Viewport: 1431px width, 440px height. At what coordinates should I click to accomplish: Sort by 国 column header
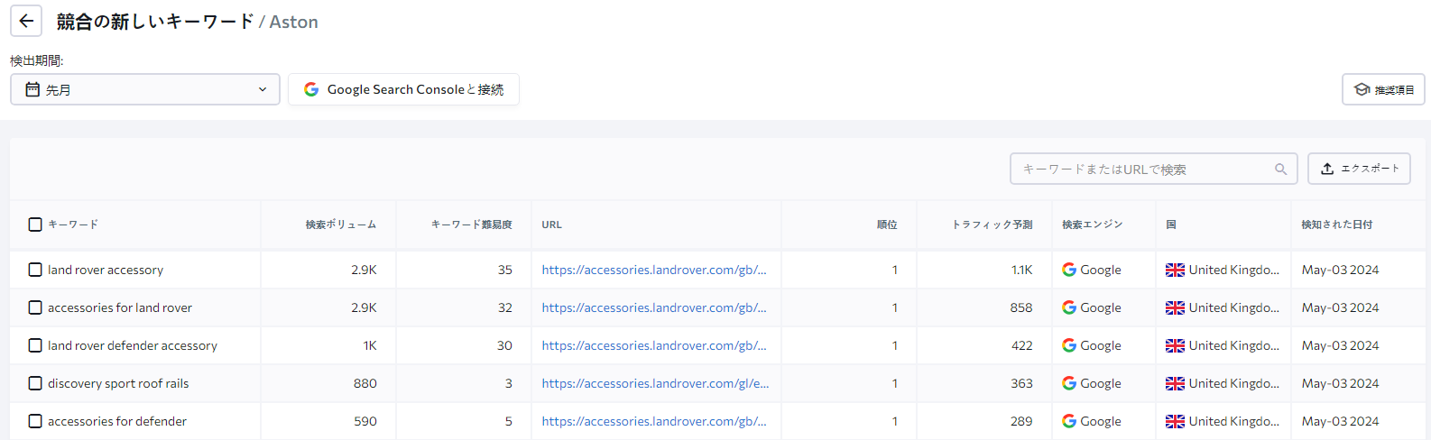(1171, 225)
